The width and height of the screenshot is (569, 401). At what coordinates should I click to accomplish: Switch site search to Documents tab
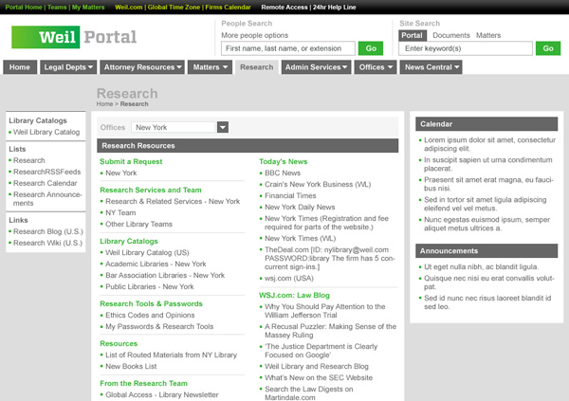click(451, 35)
